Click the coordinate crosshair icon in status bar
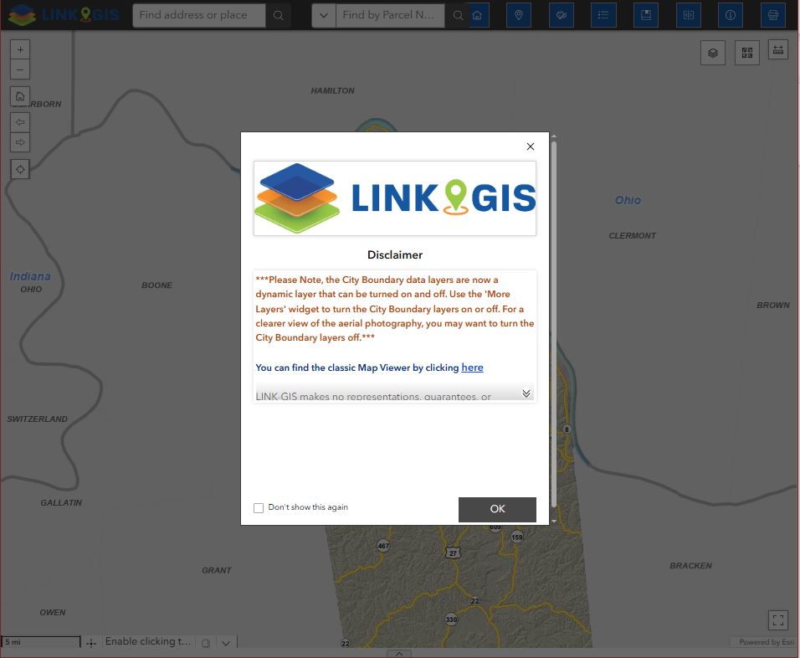 click(x=91, y=643)
